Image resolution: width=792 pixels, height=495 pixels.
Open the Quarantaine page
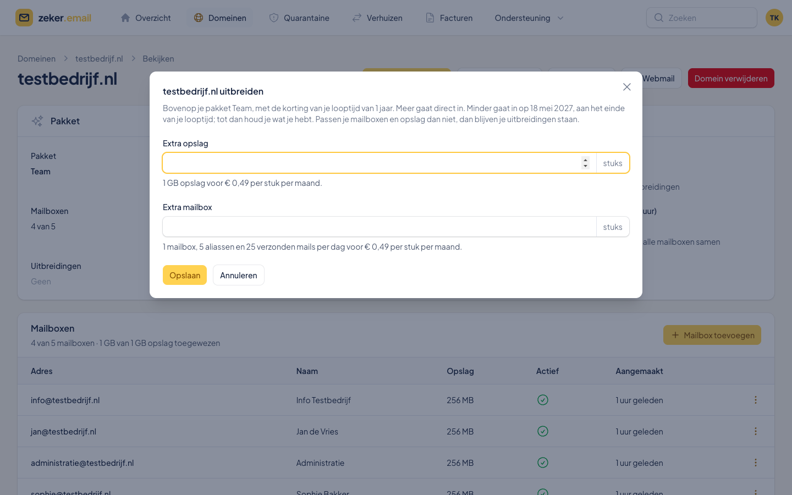pos(299,18)
